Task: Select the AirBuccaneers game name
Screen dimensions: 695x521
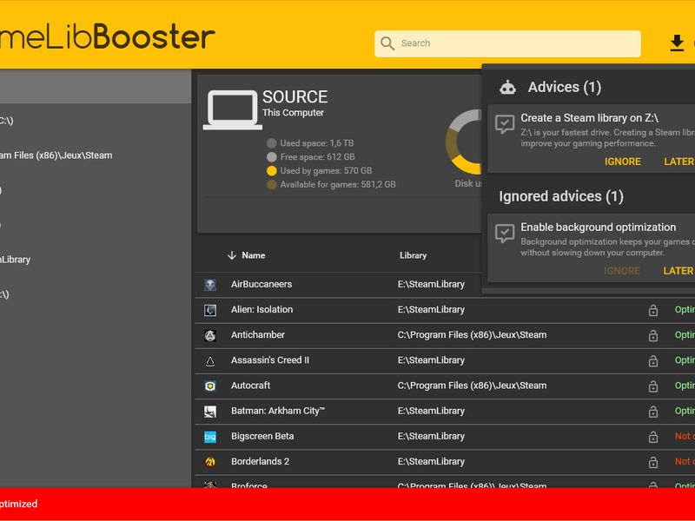Action: tap(261, 284)
